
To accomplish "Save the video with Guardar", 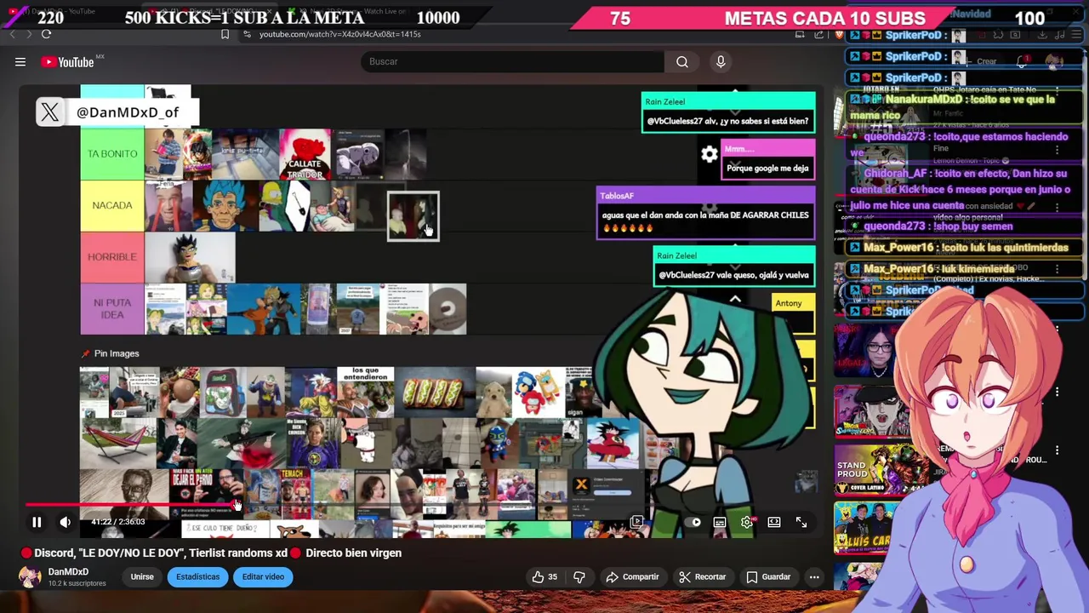I will coord(768,576).
